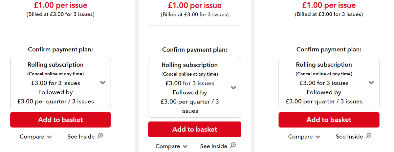Open payment plan dropdown arrow in right card

(x=371, y=83)
